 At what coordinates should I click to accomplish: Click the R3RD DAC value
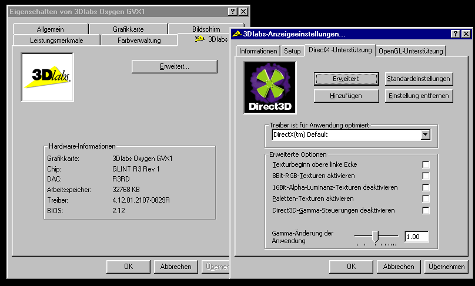(121, 179)
